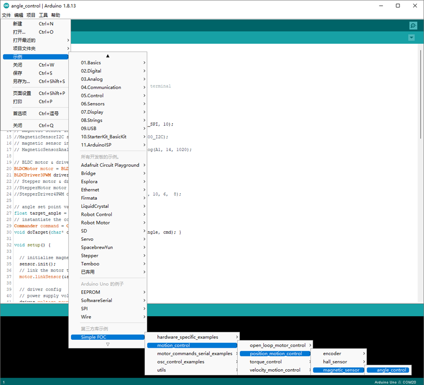The width and height of the screenshot is (424, 385).
Task: Choose 新建 from the file menu
Action: point(35,24)
